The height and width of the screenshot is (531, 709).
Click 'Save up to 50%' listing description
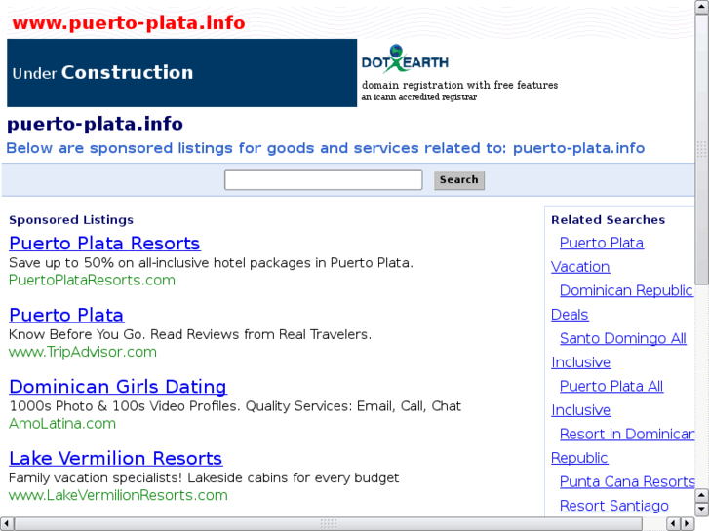pyautogui.click(x=212, y=263)
